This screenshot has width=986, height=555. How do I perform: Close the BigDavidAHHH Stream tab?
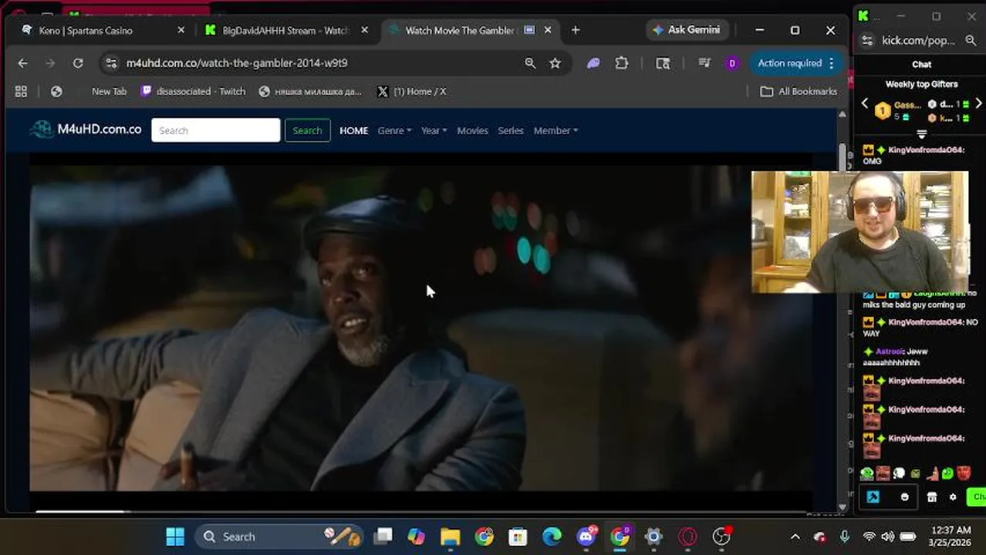tap(365, 30)
